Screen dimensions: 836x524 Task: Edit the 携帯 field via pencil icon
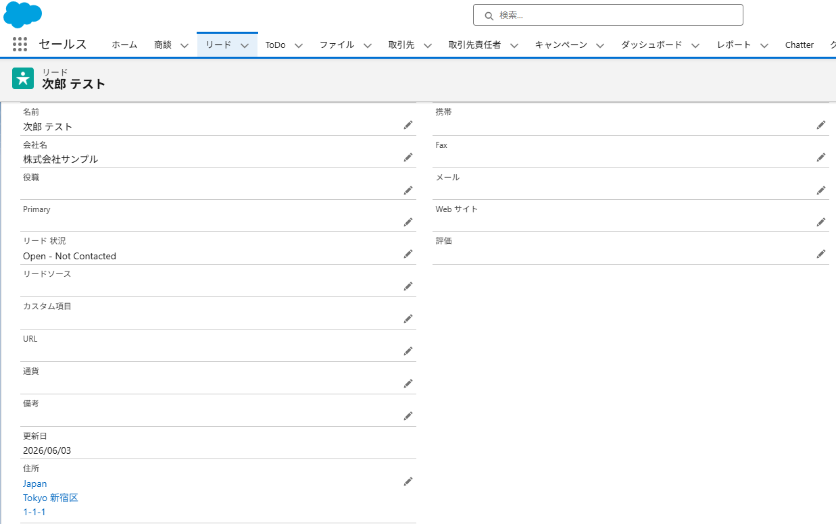click(x=821, y=125)
